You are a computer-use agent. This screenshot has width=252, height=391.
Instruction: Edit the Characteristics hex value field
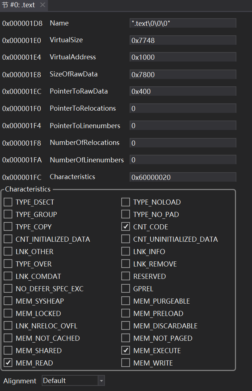click(183, 177)
